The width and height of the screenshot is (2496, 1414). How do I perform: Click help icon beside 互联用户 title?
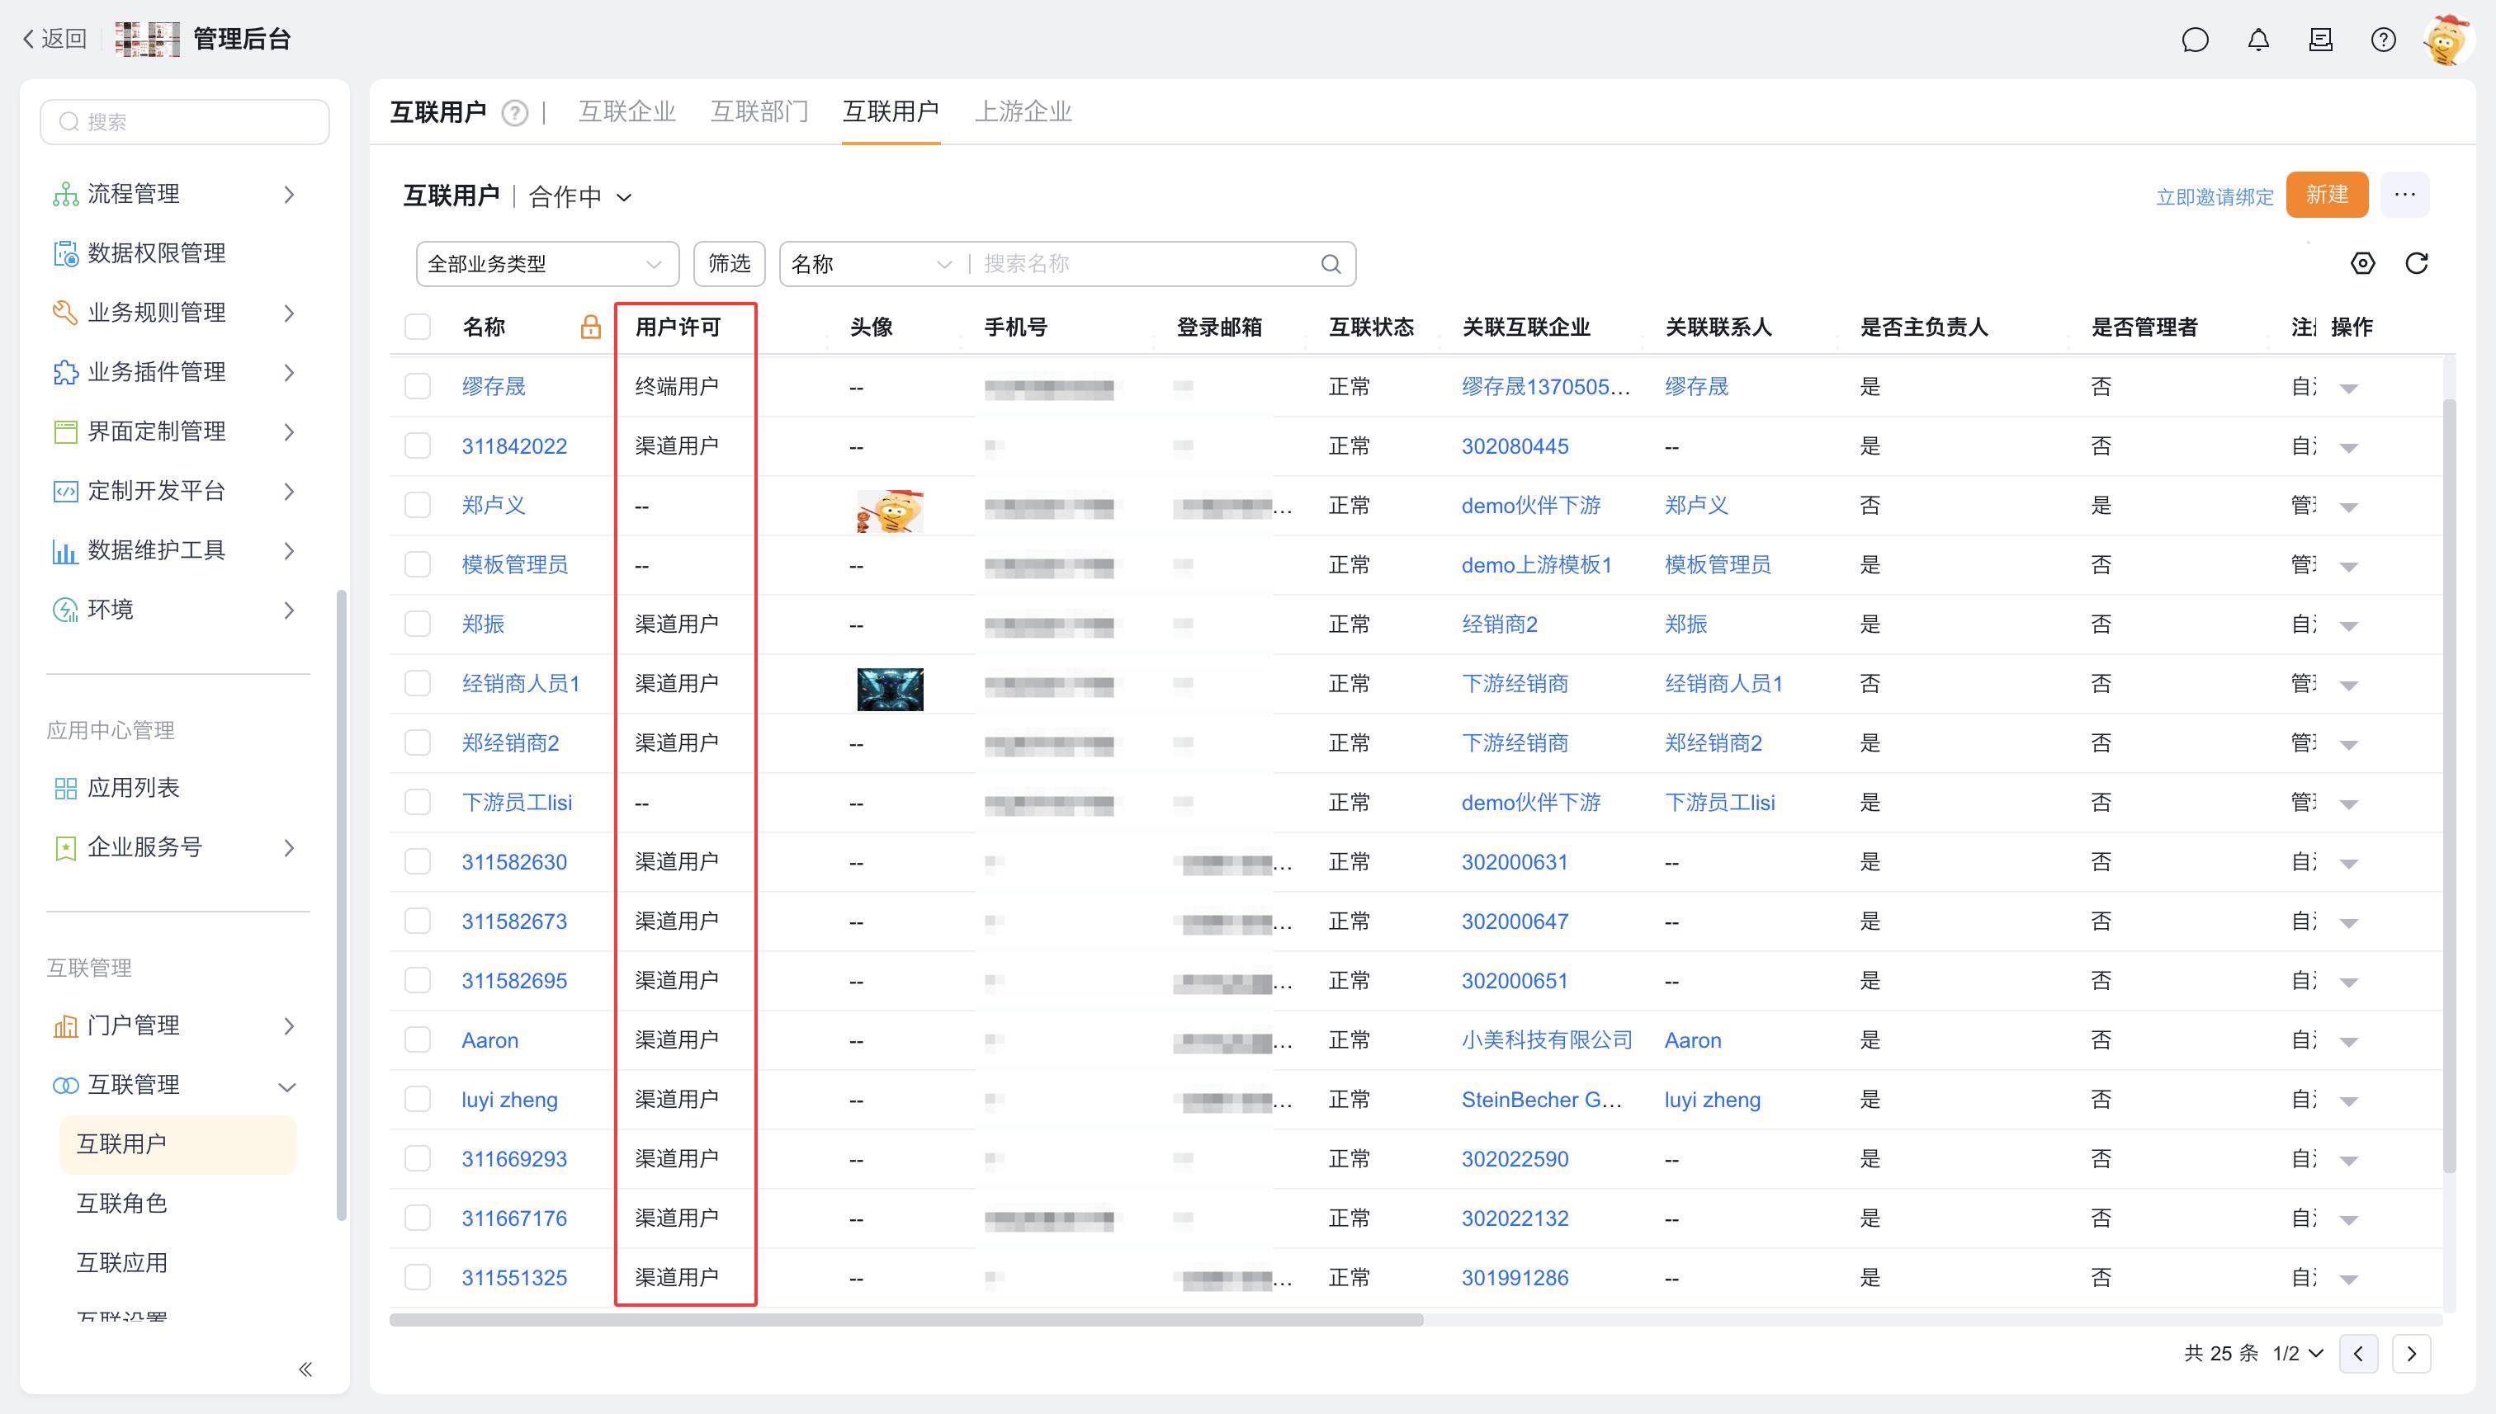515,114
